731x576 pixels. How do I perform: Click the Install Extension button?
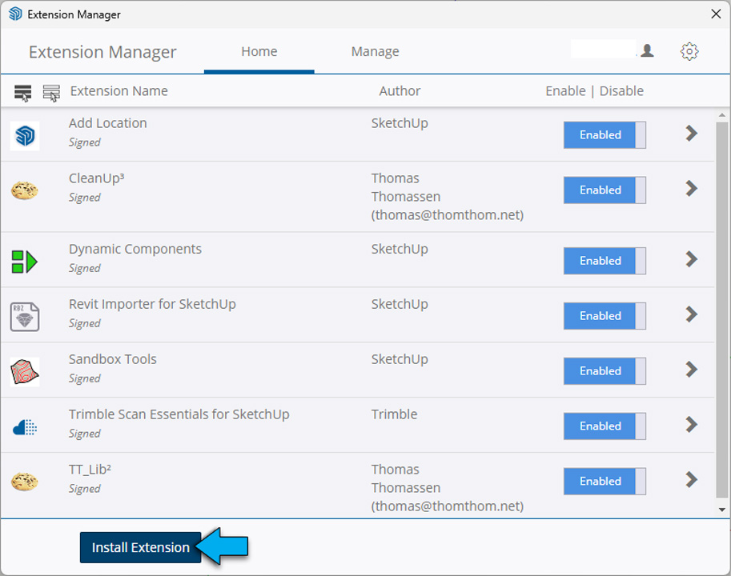(140, 547)
